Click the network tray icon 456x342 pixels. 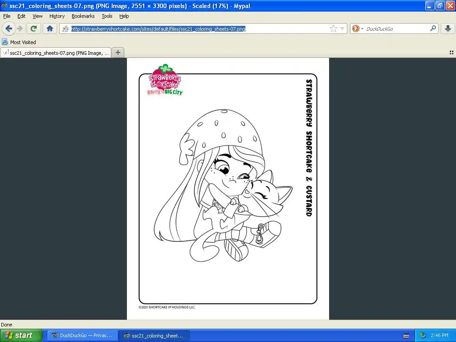coord(422,336)
